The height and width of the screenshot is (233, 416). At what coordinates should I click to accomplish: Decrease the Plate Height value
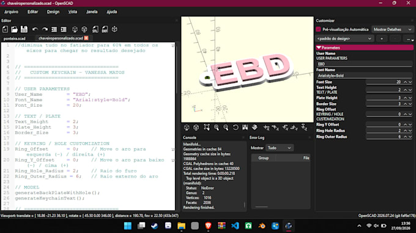point(410,98)
